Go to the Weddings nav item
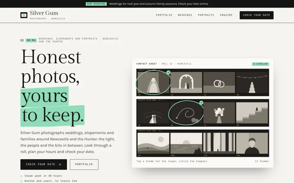294x183 pixels. coord(185,15)
